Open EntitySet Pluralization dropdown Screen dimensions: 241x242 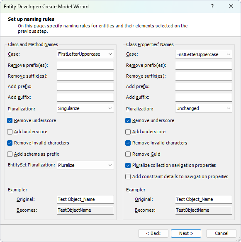[x=85, y=165]
